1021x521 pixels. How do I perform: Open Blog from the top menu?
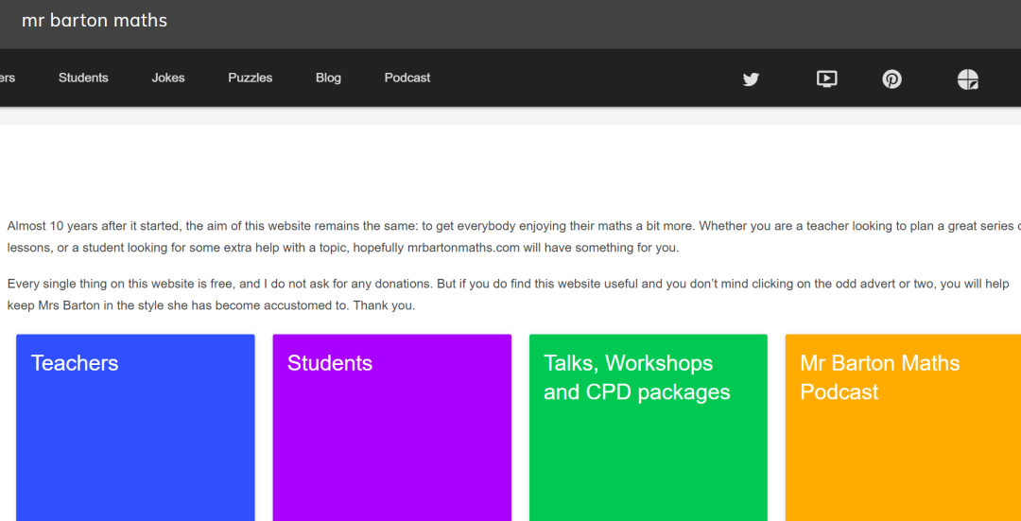pyautogui.click(x=328, y=78)
